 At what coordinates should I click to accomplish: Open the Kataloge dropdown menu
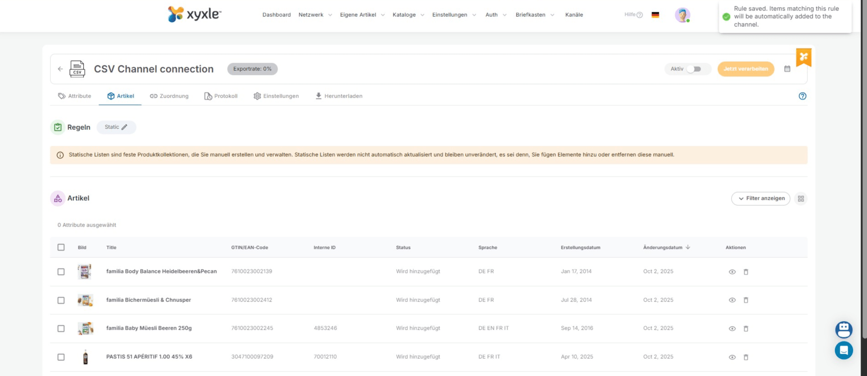(408, 15)
